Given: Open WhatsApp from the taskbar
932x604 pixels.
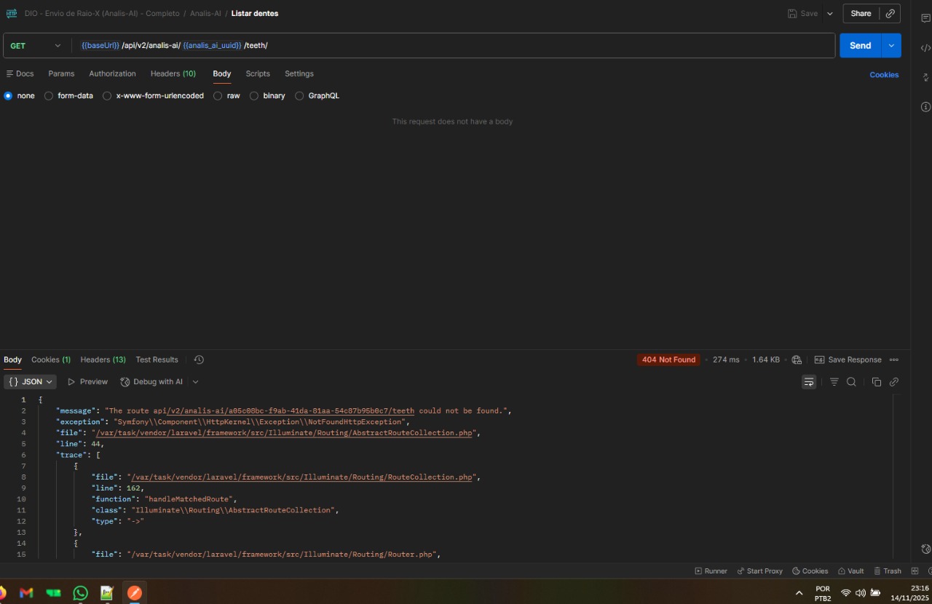Looking at the screenshot, I should (81, 593).
